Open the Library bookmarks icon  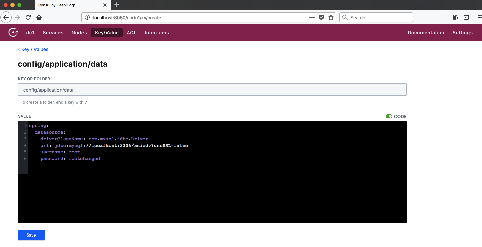[x=456, y=17]
